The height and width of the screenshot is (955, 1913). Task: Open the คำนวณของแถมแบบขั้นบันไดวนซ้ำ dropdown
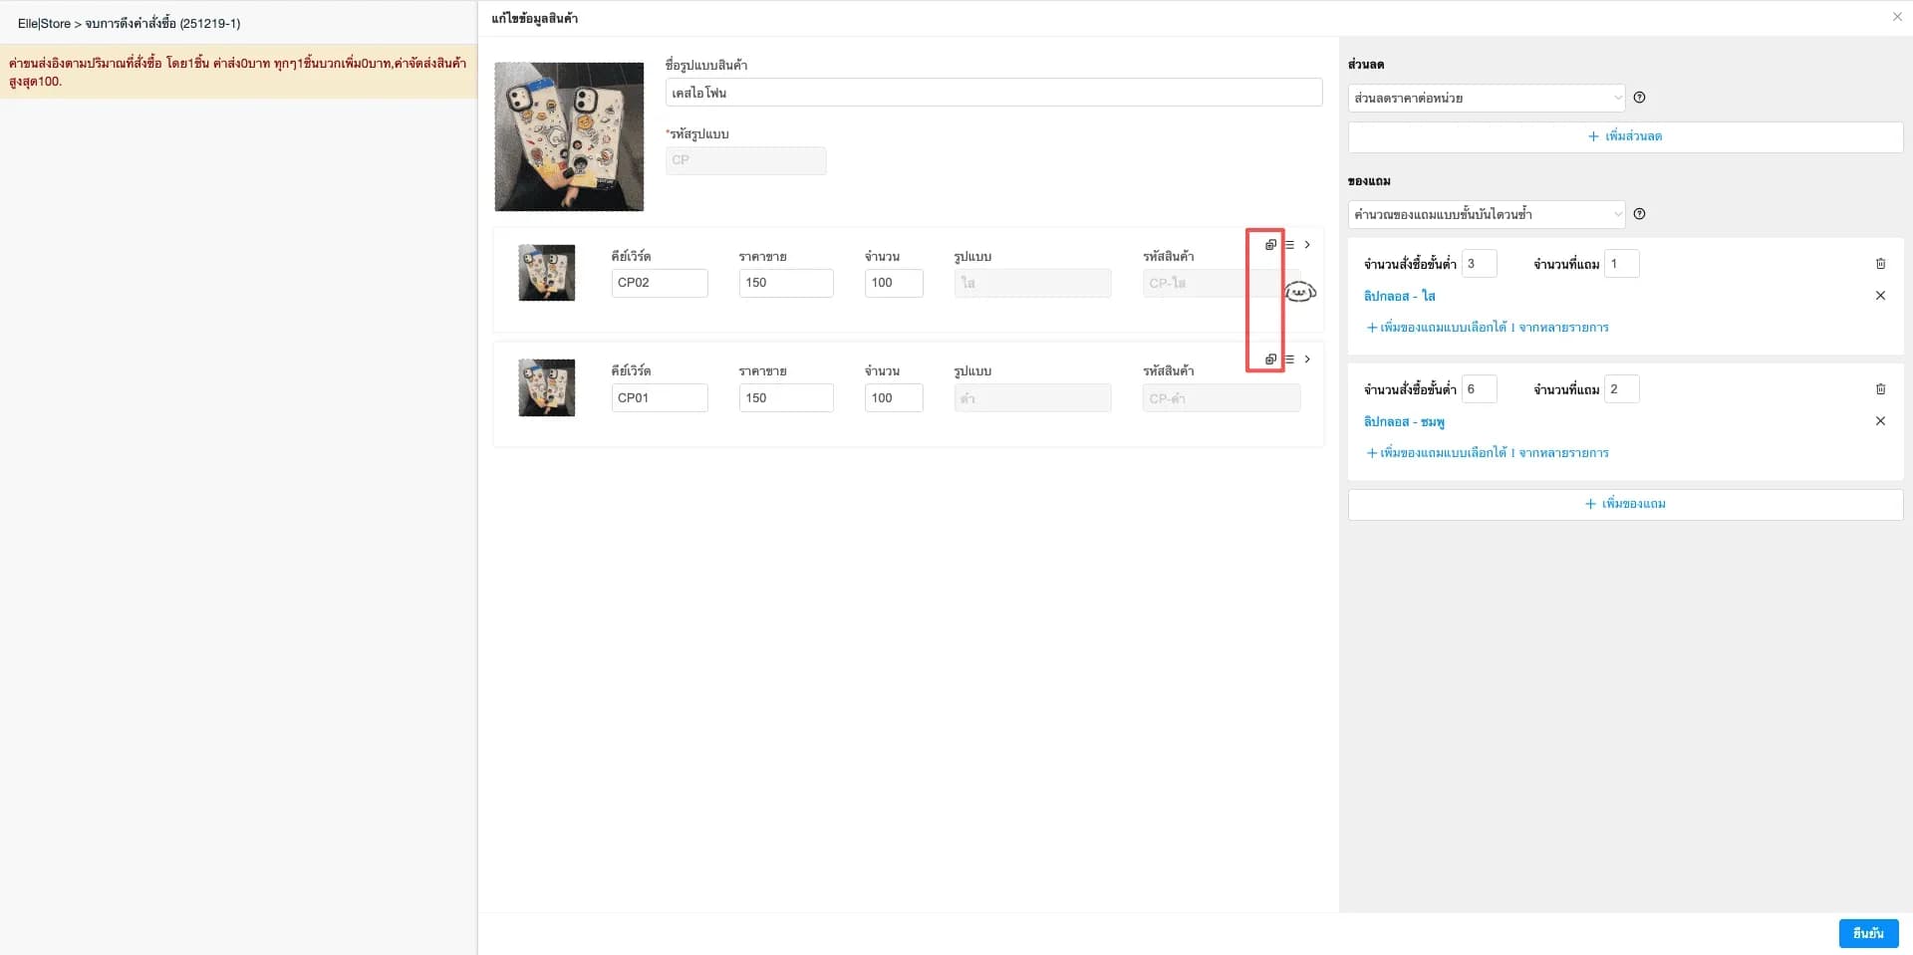[x=1487, y=214]
